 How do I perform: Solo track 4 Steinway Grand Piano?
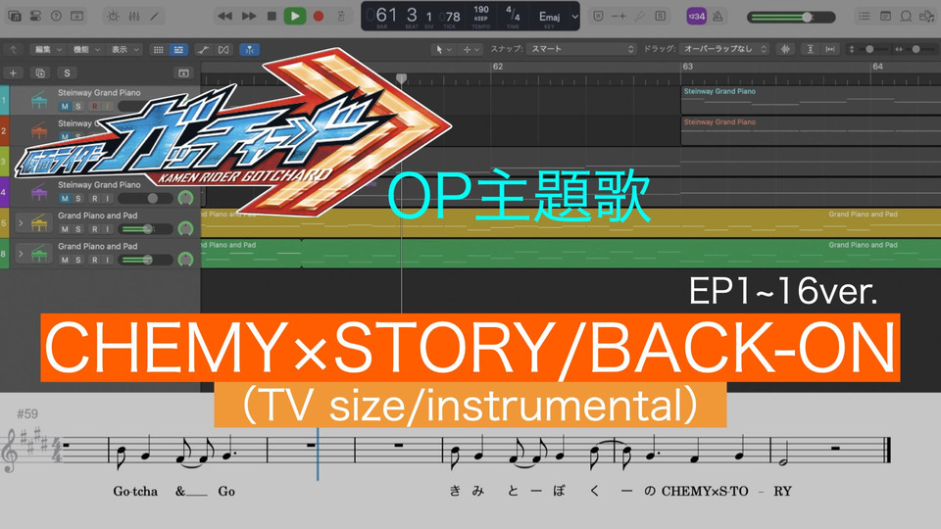tap(78, 199)
